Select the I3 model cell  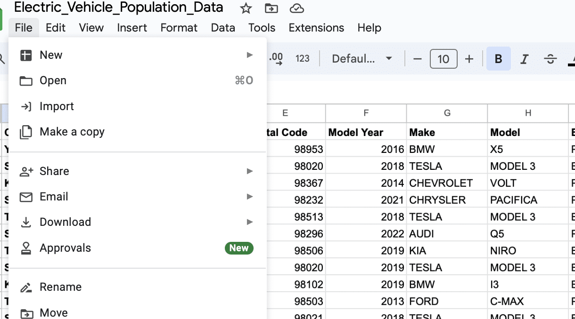[528, 285]
